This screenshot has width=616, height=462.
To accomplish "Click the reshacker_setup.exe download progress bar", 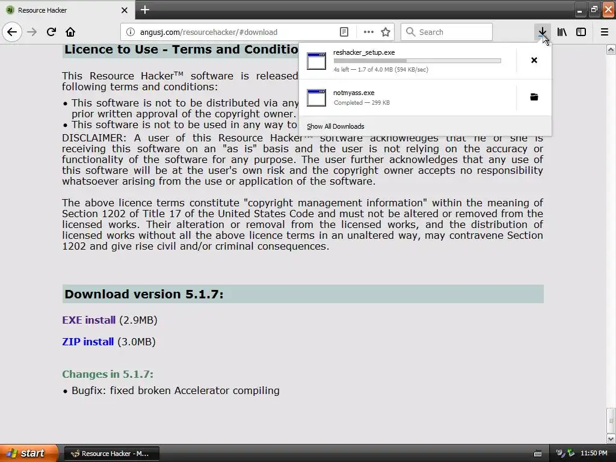I will (x=417, y=61).
